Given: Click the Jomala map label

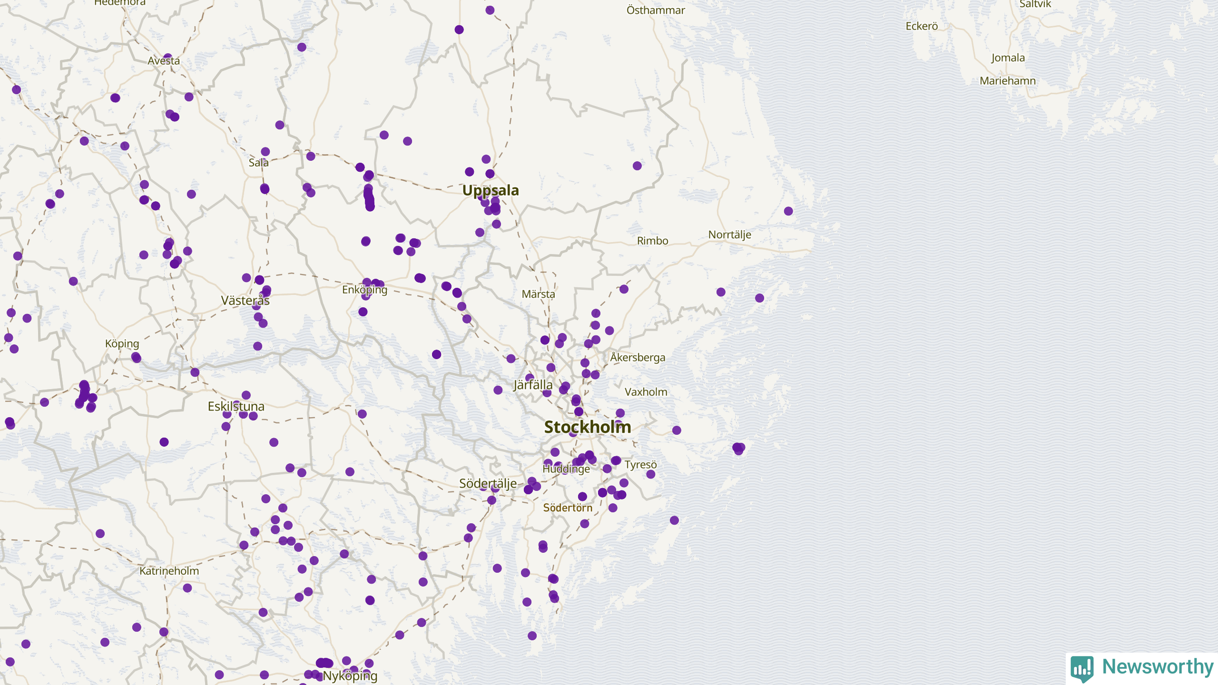Looking at the screenshot, I should 1008,58.
